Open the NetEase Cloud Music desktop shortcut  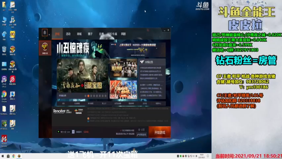point(12,81)
